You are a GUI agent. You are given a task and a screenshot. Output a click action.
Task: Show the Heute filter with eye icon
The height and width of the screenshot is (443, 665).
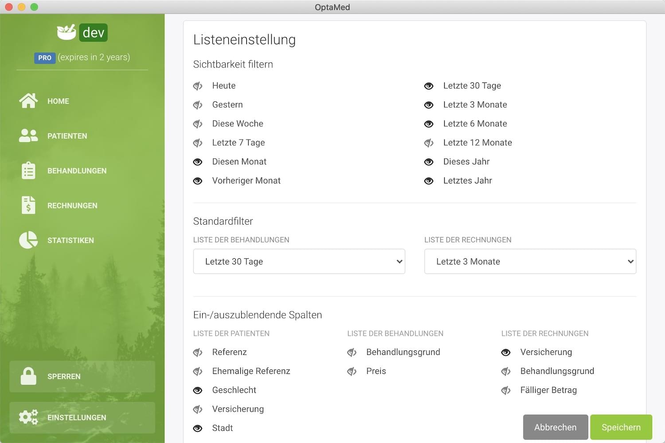[x=198, y=86]
